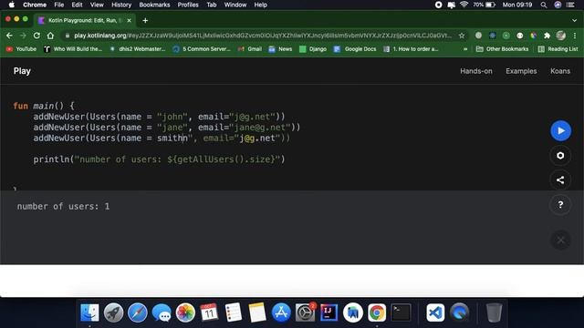584x328 pixels.
Task: Open the Chrome profile avatar
Action: pos(561,36)
